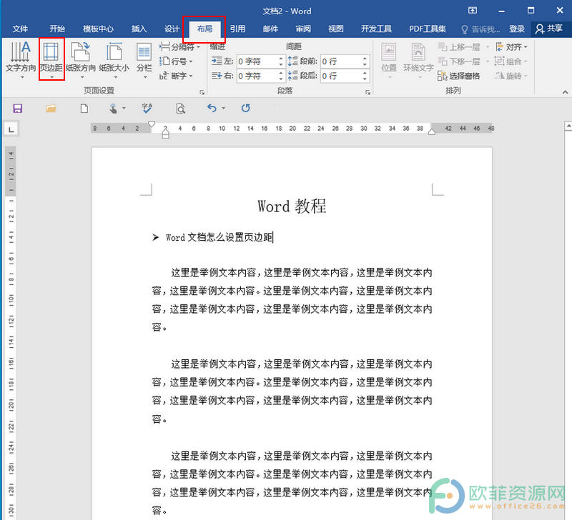Click the ribbon display options icon
The image size is (572, 520).
pos(473,11)
